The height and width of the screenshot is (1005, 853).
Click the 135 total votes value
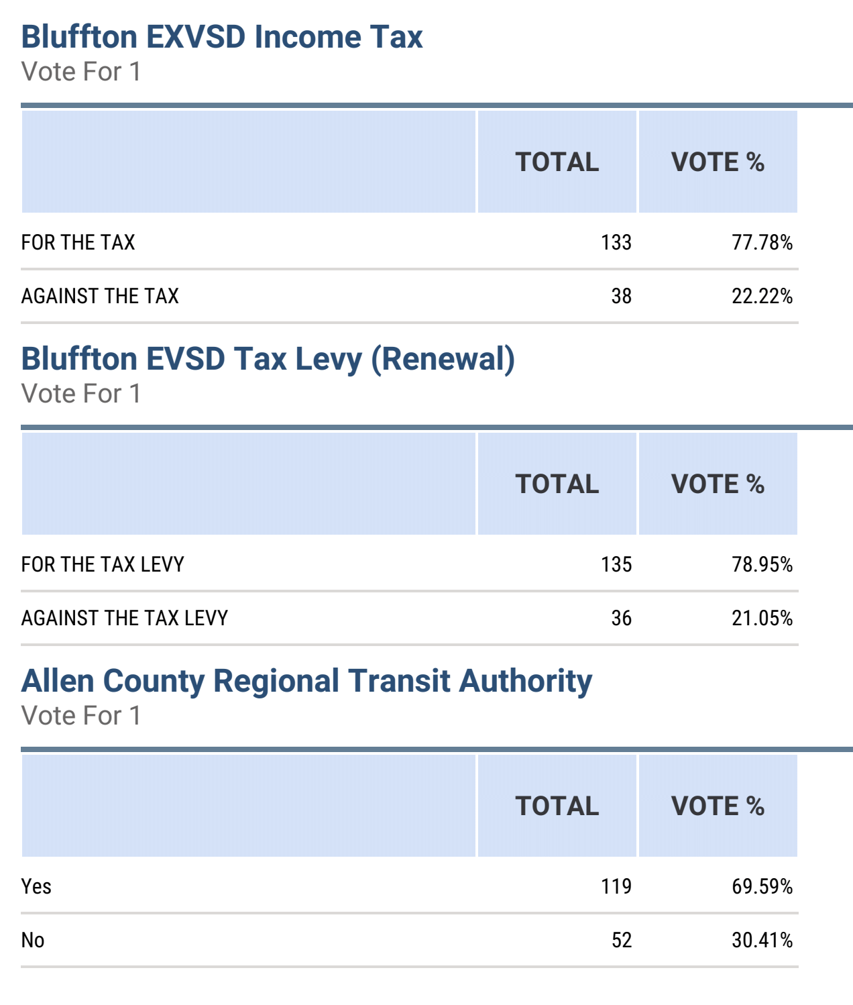(616, 564)
